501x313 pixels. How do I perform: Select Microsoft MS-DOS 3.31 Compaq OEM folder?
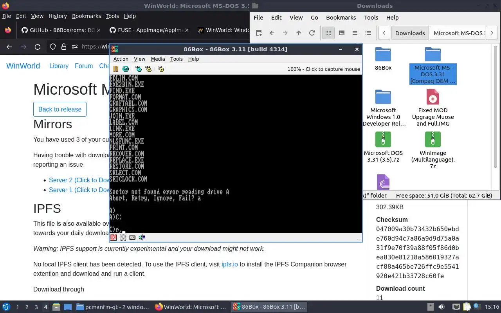coord(433,65)
